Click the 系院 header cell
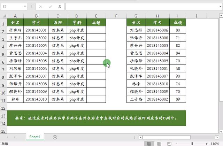Image resolution: width=223 pixels, height=146 pixels. 58,22
